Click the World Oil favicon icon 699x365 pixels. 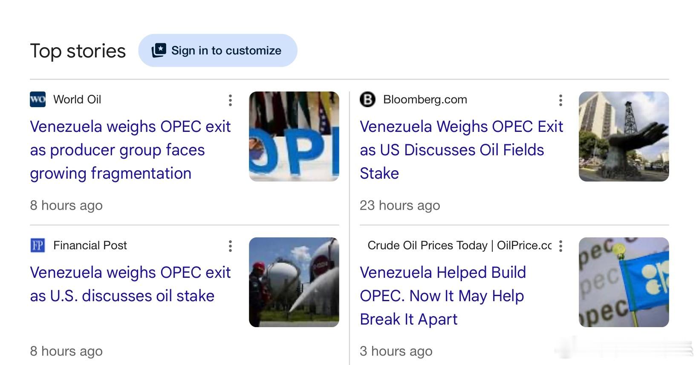[38, 100]
